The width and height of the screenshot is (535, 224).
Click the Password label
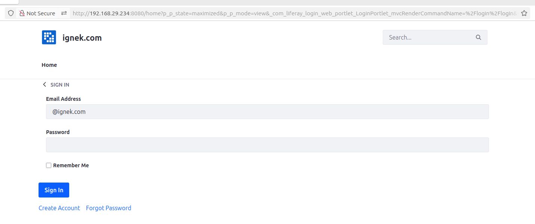point(58,132)
